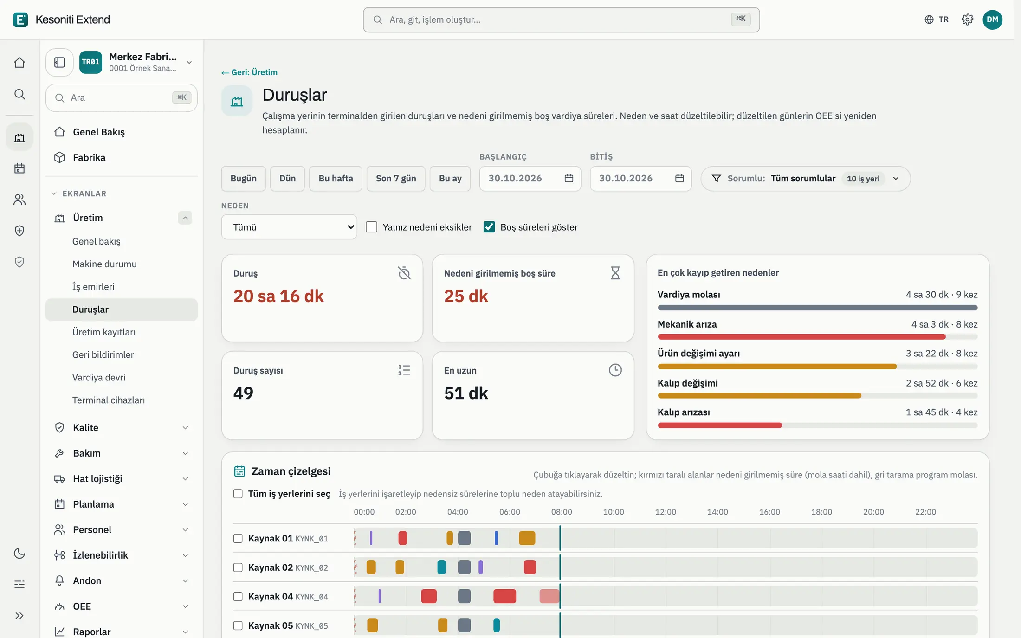This screenshot has width=1021, height=638.
Task: Open Makine durumu in sidebar
Action: (104, 264)
